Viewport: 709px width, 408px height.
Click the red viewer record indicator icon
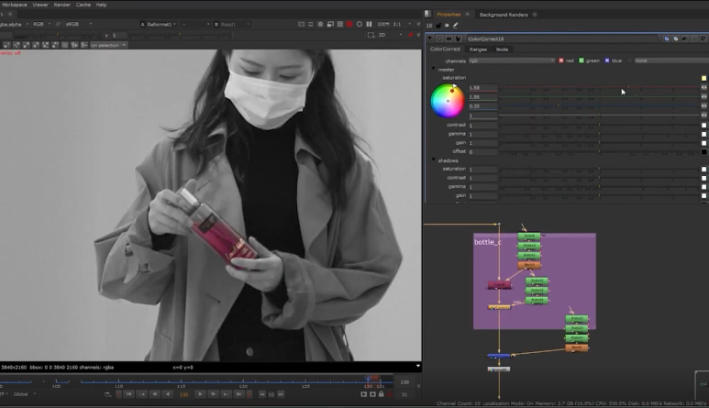click(x=349, y=24)
